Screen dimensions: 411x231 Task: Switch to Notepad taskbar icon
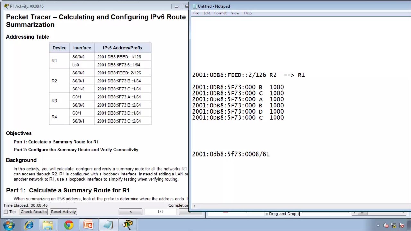pos(108,225)
